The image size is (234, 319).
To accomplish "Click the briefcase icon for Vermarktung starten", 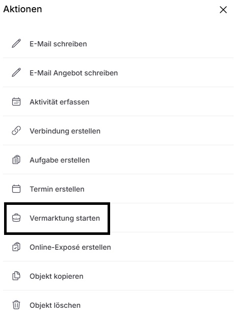I will (16, 218).
